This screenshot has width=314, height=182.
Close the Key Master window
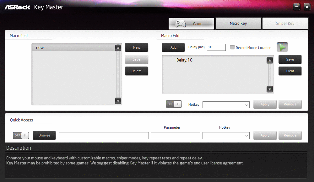pos(307,7)
